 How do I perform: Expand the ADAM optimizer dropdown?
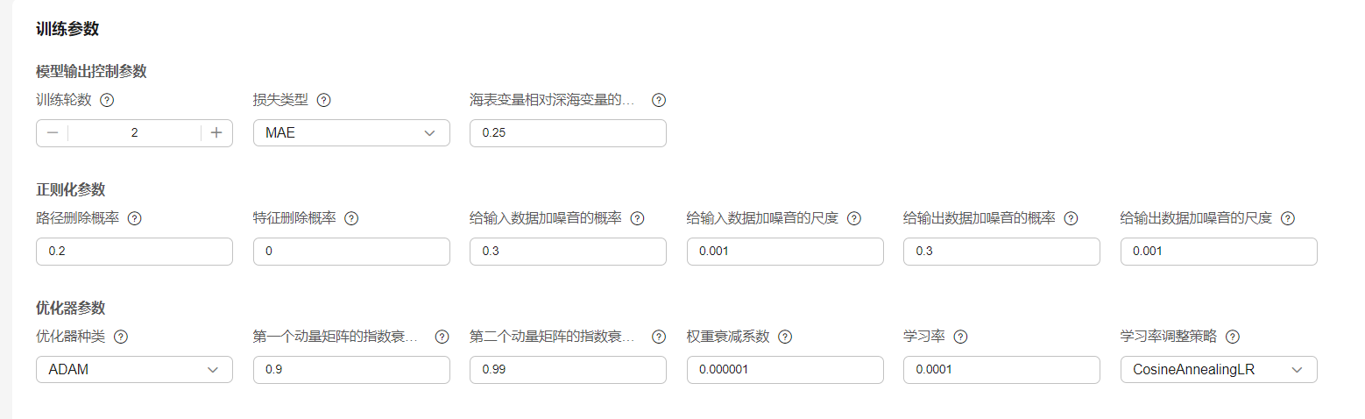point(134,370)
